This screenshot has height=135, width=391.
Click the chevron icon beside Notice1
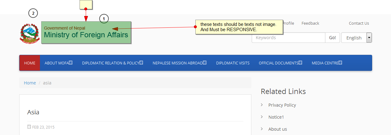point(262,117)
